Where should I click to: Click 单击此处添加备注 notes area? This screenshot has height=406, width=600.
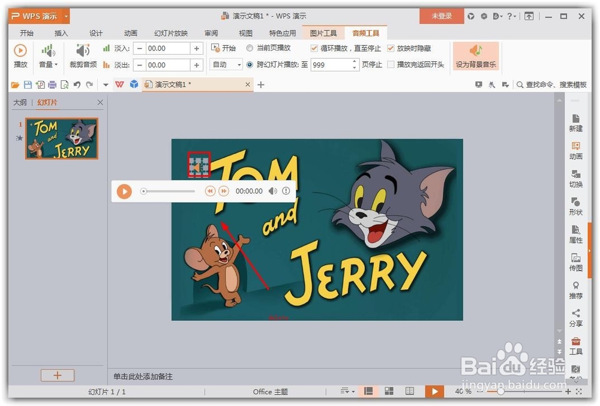[143, 377]
